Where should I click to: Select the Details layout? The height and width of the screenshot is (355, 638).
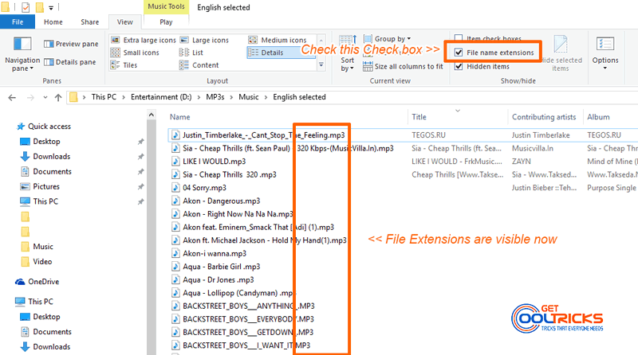coord(281,53)
